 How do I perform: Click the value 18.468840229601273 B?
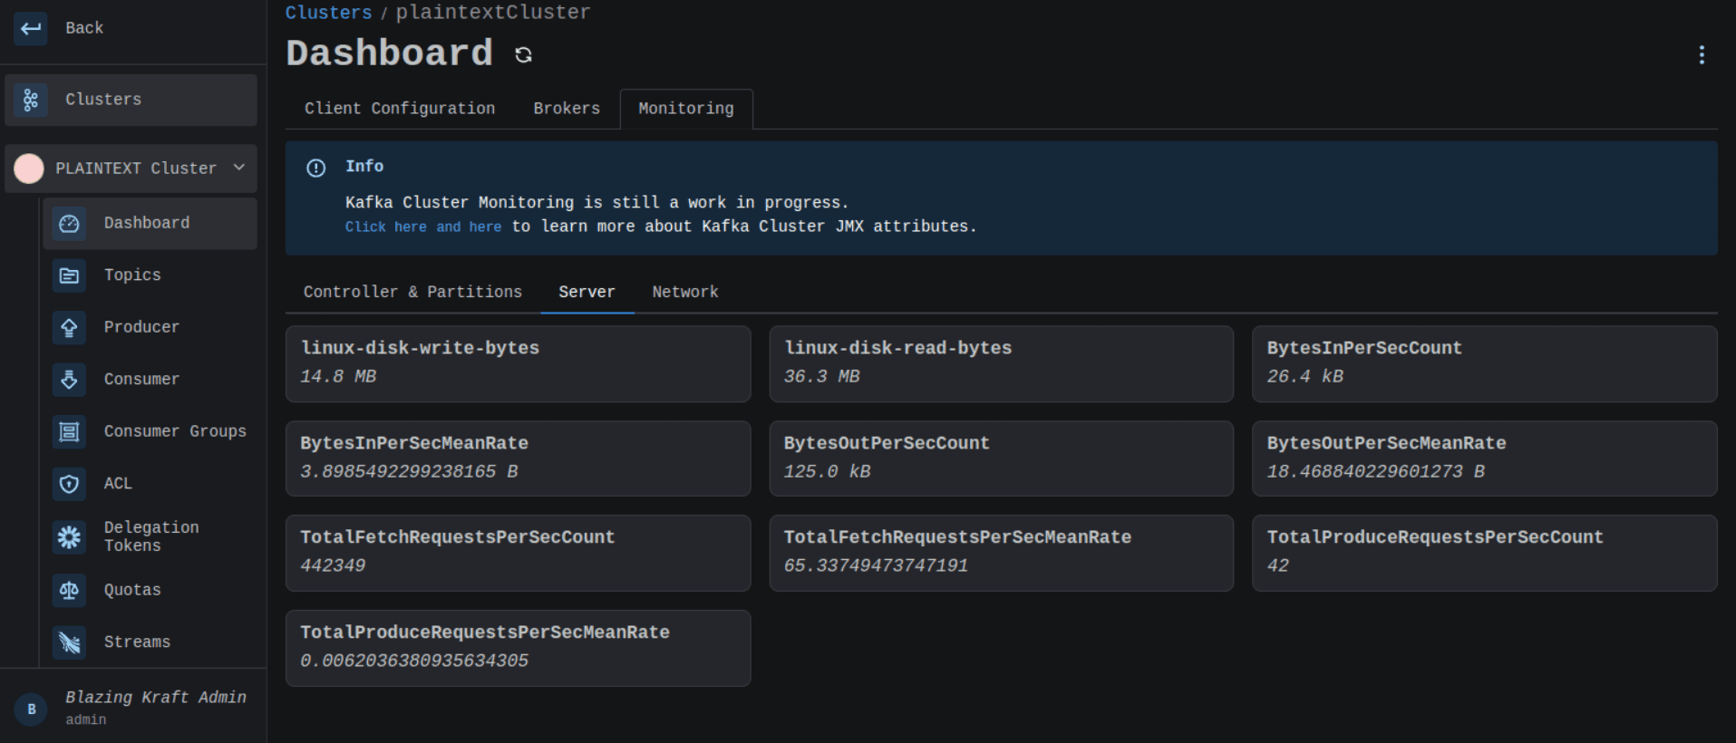(x=1375, y=471)
